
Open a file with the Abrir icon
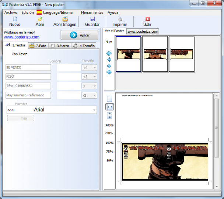tap(40, 19)
